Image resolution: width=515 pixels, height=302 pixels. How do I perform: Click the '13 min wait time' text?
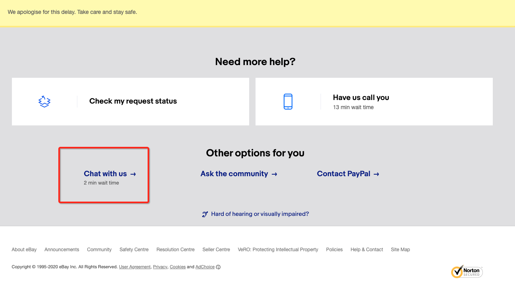coord(353,107)
